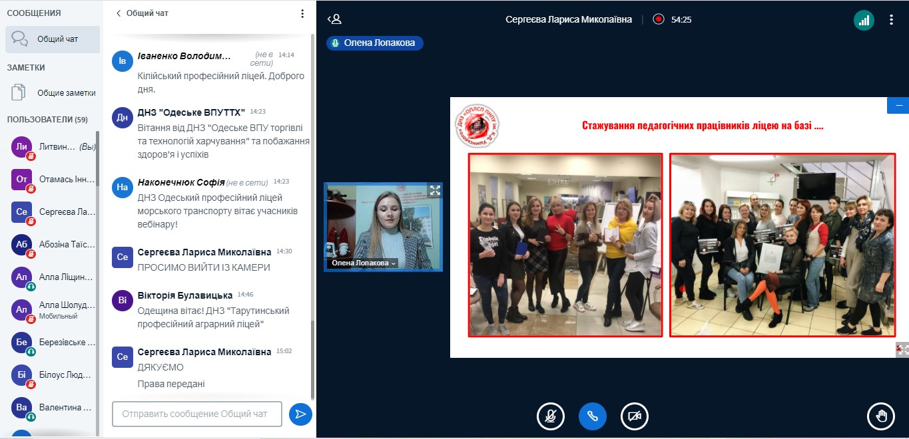This screenshot has height=439, width=909.
Task: Toggle webcam sharing button
Action: tap(634, 416)
